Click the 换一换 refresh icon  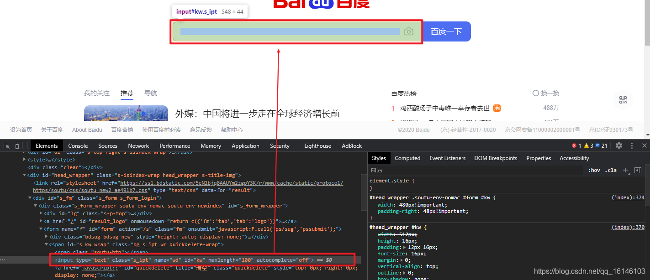coord(536,93)
